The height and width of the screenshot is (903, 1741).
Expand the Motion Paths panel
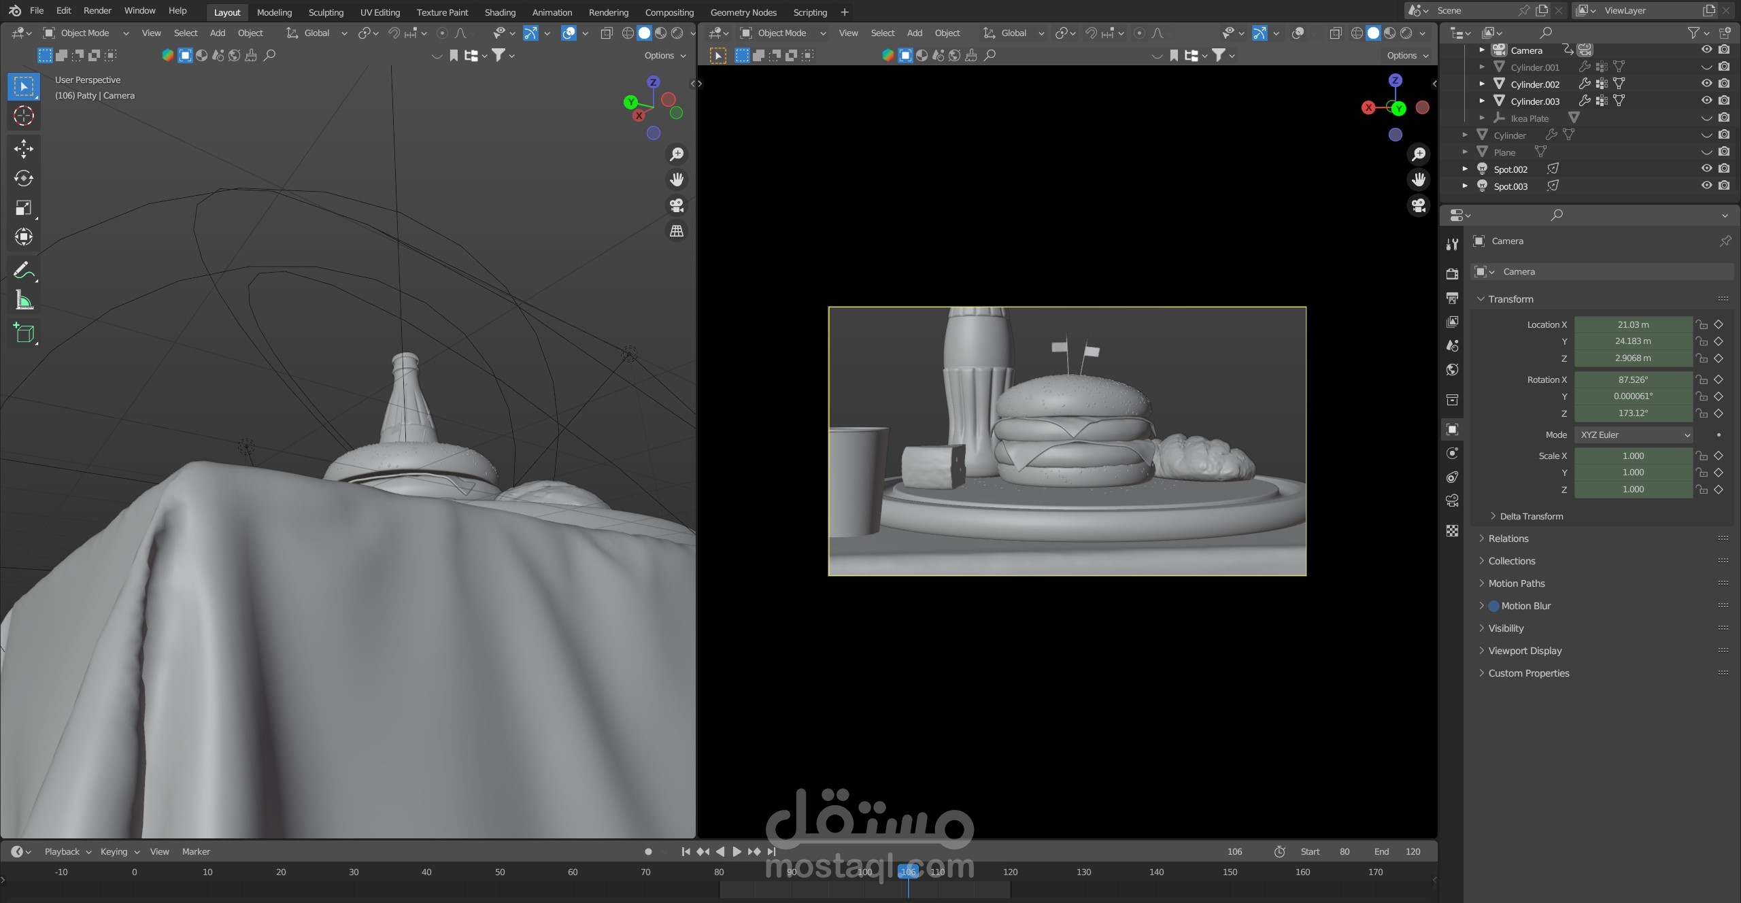pos(1516,583)
